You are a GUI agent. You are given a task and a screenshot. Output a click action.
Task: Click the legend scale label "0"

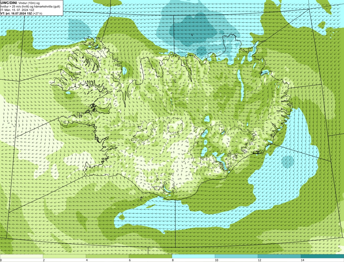point(1,260)
